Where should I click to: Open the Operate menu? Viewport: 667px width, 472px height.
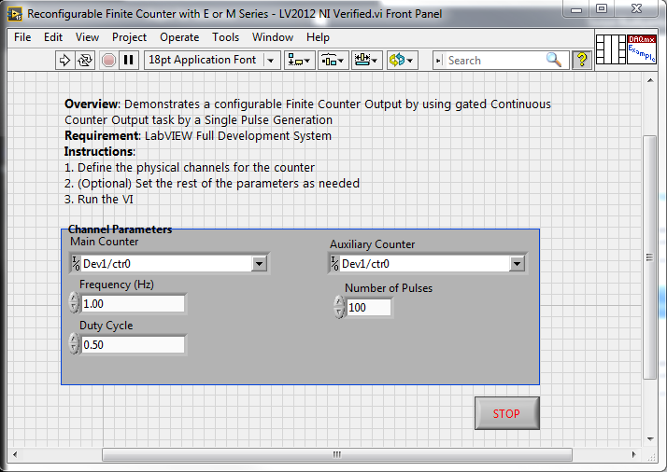179,37
